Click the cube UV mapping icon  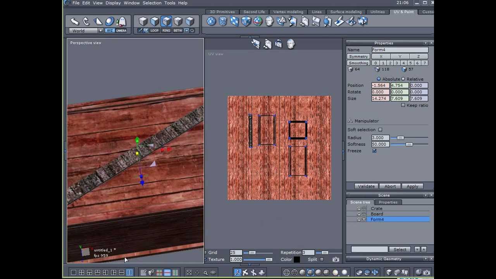(246, 21)
